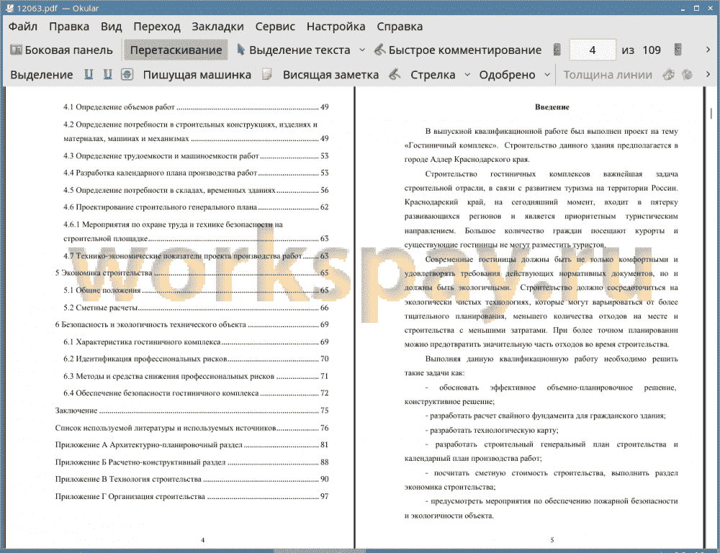Click the total page count 109

click(651, 50)
